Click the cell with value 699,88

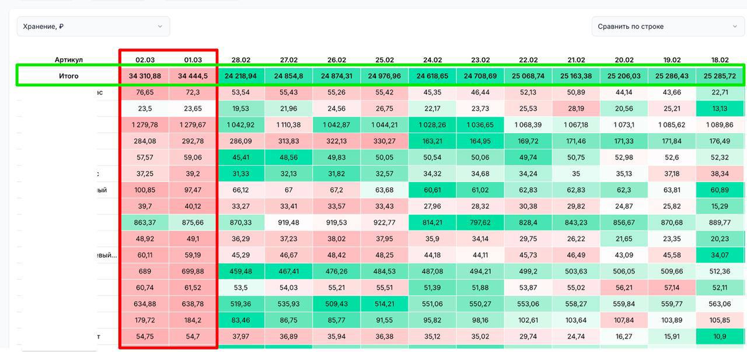pyautogui.click(x=193, y=271)
